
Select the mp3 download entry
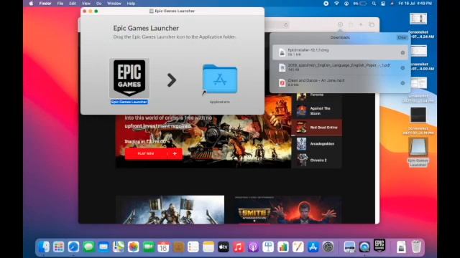340,83
